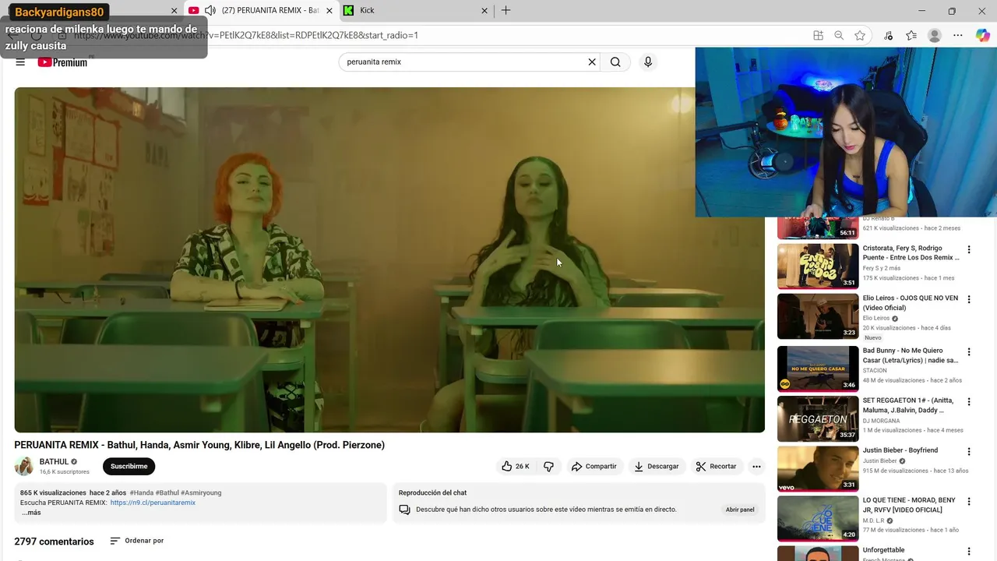Open the Copilot sidebar icon

[x=983, y=35]
